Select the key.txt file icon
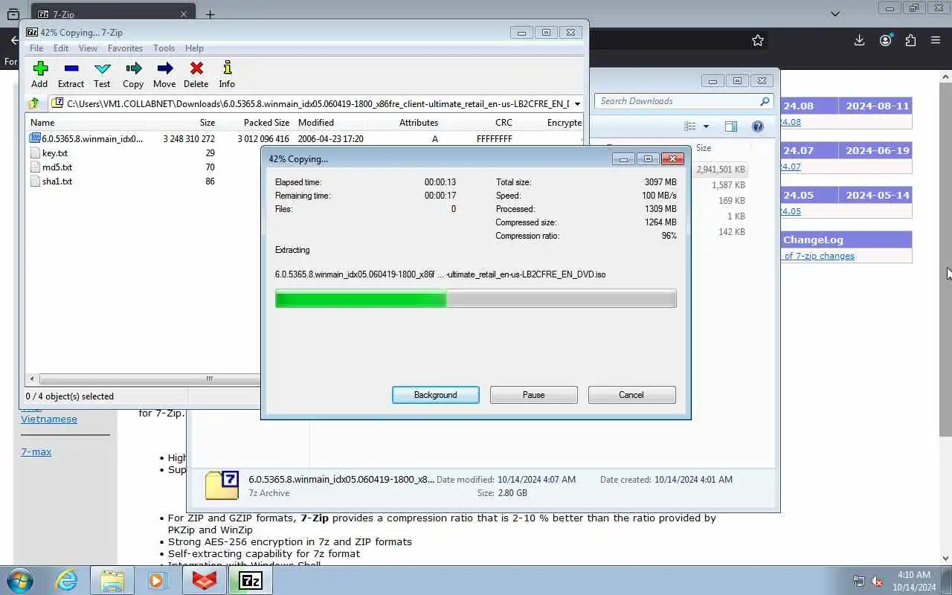The image size is (952, 595). tap(35, 152)
